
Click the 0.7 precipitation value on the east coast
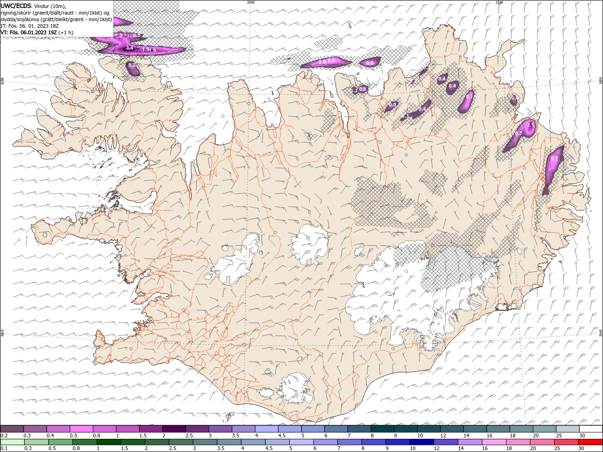click(554, 159)
